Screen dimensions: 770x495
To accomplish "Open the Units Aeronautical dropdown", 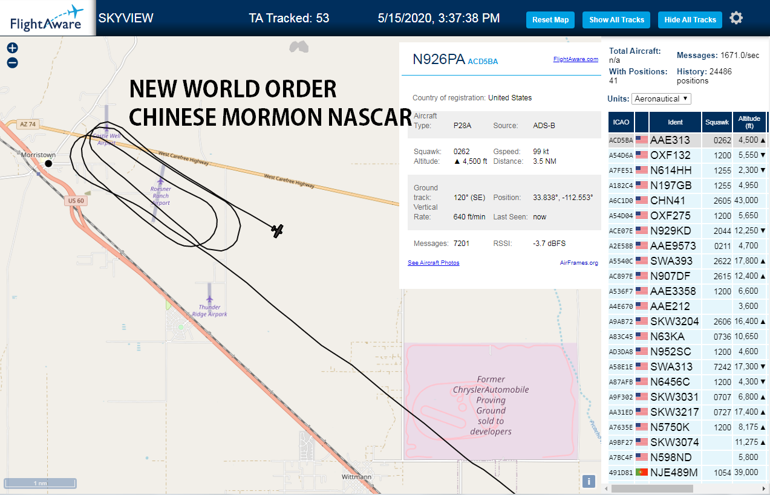I will point(661,99).
